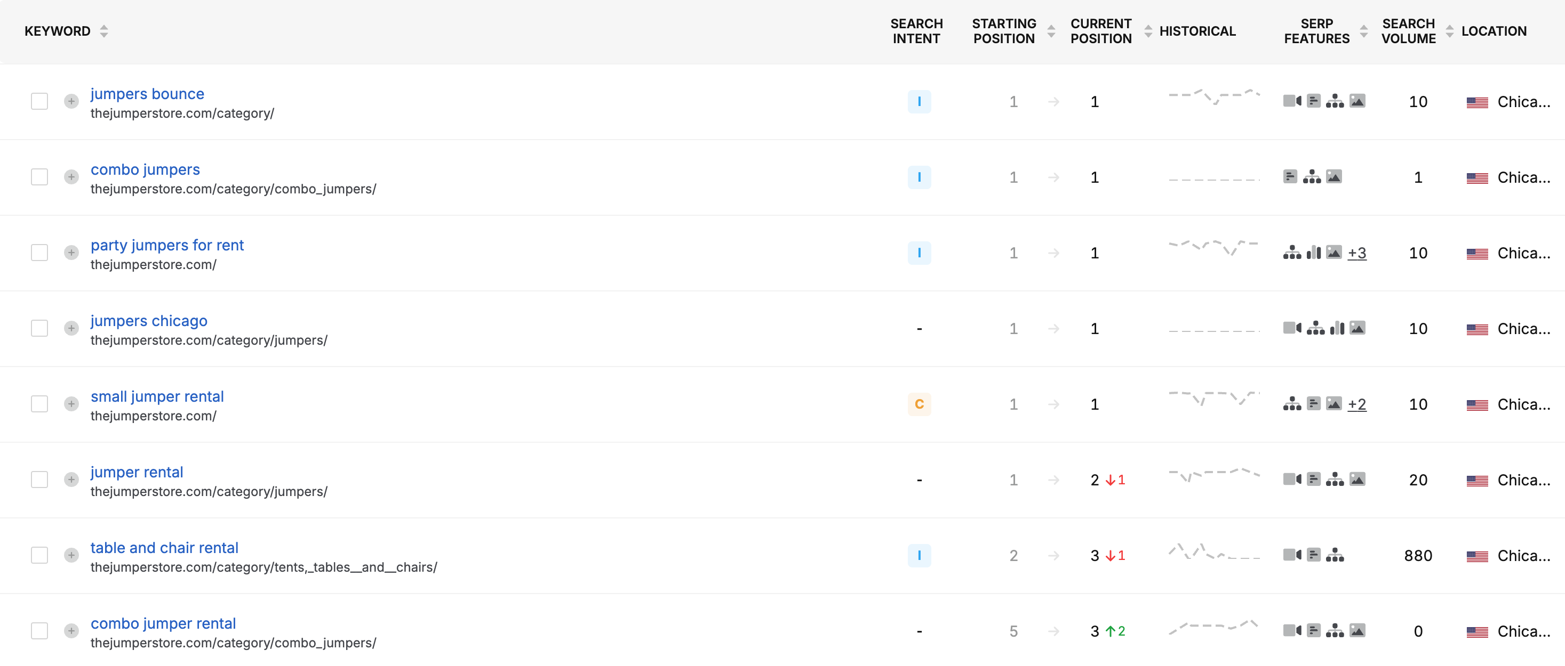Viewport: 1565px width, 666px height.
Task: Click image pack icon for jumpers bounce
Action: (1357, 101)
